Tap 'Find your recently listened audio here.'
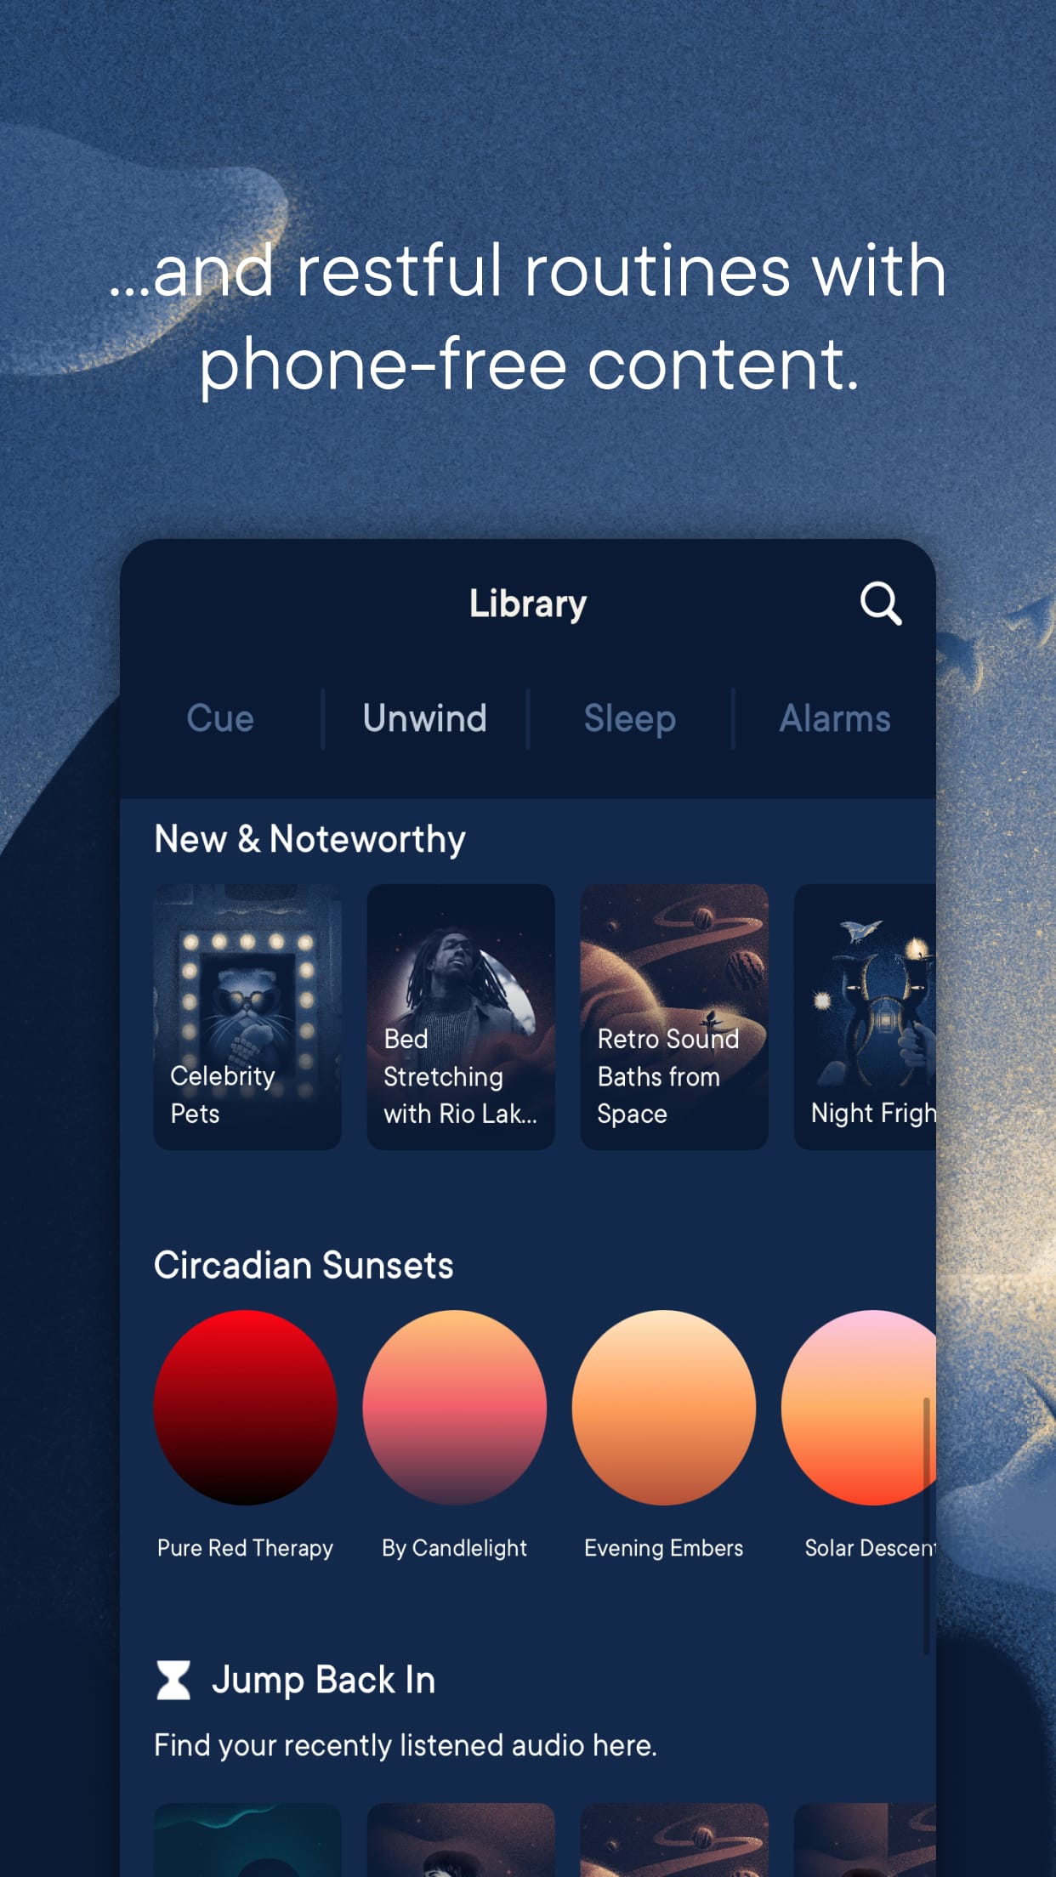The image size is (1056, 1877). coord(406,1745)
